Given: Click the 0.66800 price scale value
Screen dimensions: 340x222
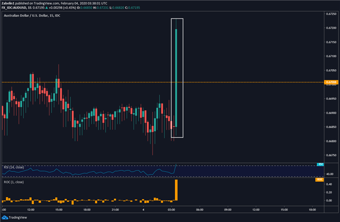Looking at the screenshot, I should coord(331,141).
